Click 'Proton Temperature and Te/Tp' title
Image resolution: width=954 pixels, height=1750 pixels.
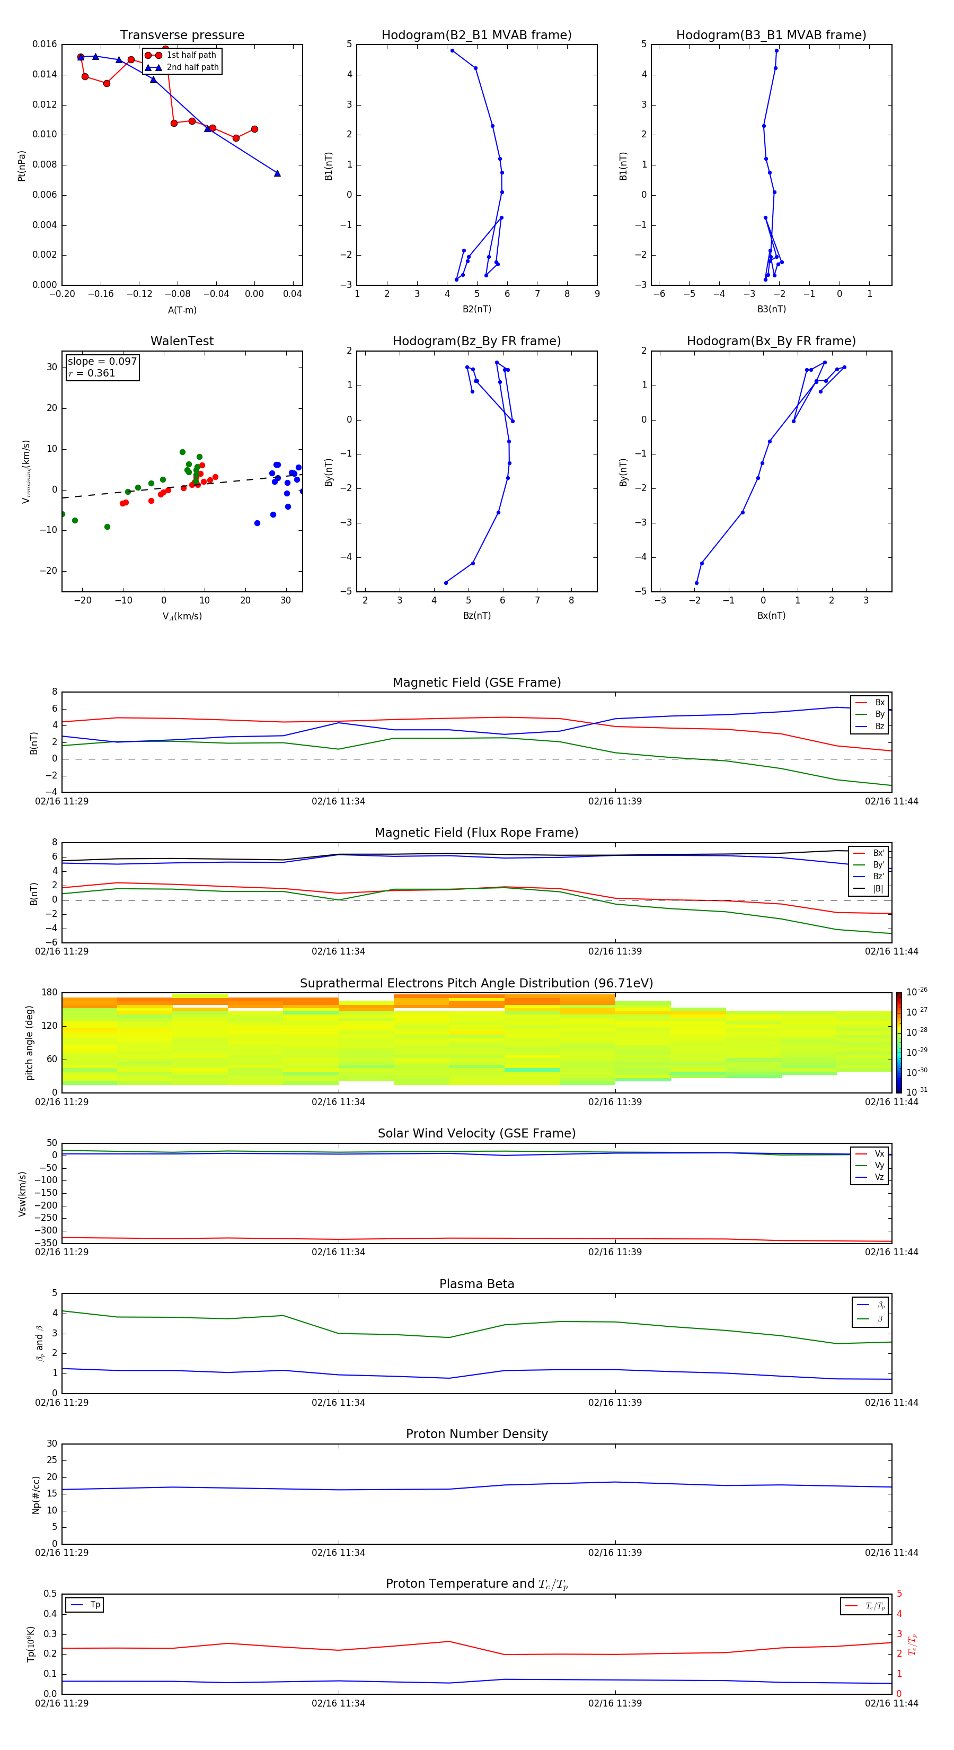(x=476, y=1584)
